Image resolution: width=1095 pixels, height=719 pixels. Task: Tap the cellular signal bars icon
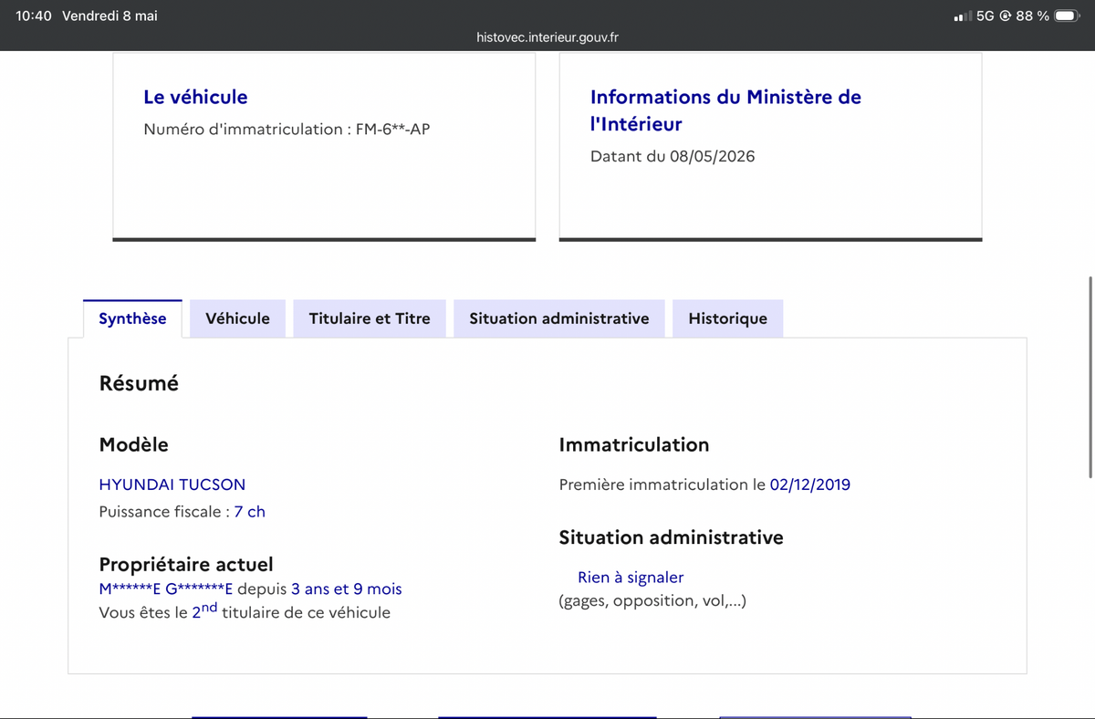962,16
